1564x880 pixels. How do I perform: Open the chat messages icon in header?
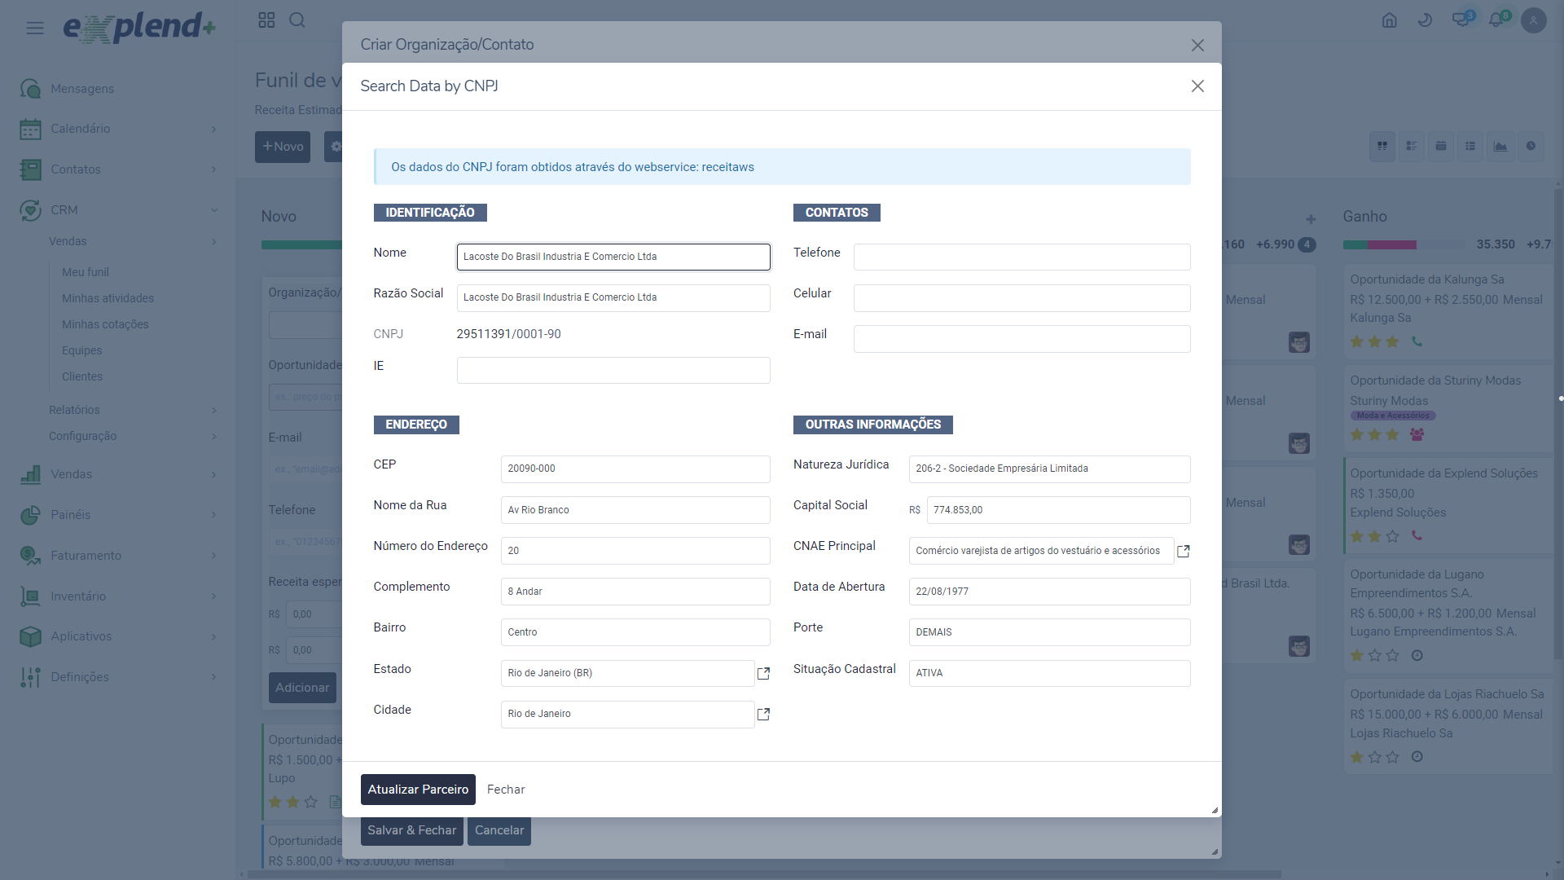click(x=1461, y=20)
